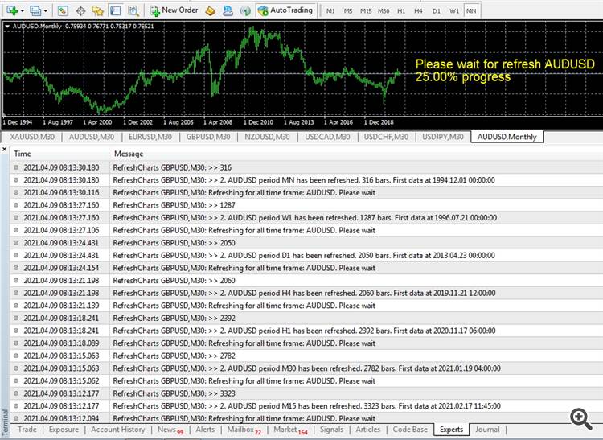Close the Terminal panel with X
Screen dimensions: 603x440
point(5,150)
